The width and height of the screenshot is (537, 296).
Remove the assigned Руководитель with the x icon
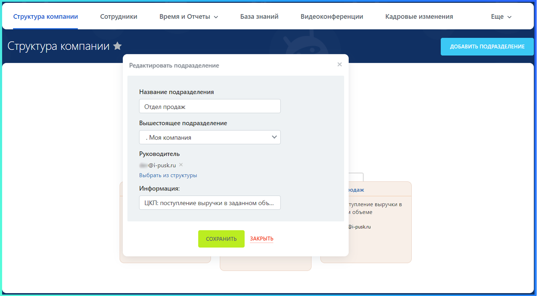(181, 165)
